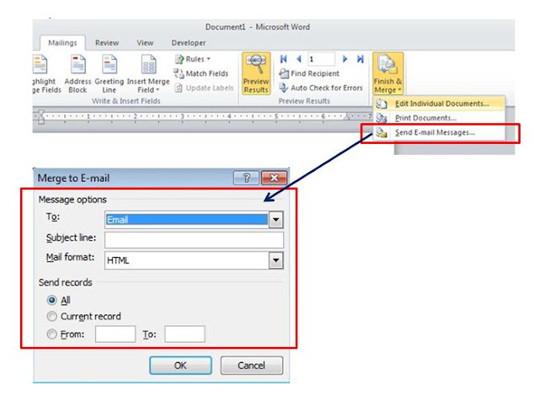The width and height of the screenshot is (539, 401).
Task: Click the OK button
Action: pos(180,366)
